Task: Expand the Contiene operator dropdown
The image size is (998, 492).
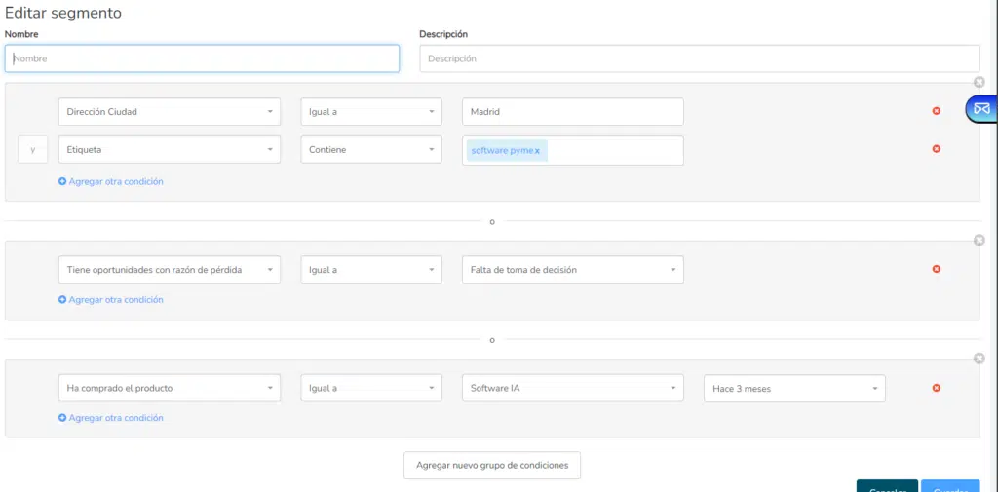Action: click(371, 150)
